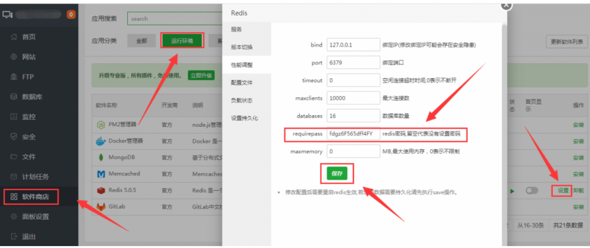Click the MongoDB leaf icon
This screenshot has width=590, height=248.
coord(101,157)
